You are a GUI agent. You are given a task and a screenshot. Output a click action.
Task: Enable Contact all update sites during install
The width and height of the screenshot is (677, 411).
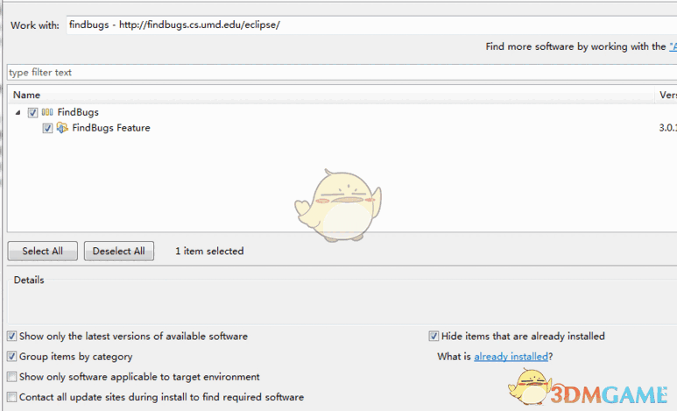click(12, 397)
